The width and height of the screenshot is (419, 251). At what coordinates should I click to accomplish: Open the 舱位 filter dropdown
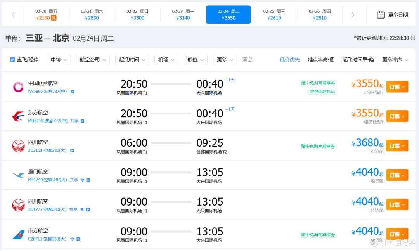pos(195,60)
